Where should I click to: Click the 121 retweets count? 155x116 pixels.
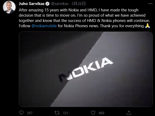[x=66, y=113]
